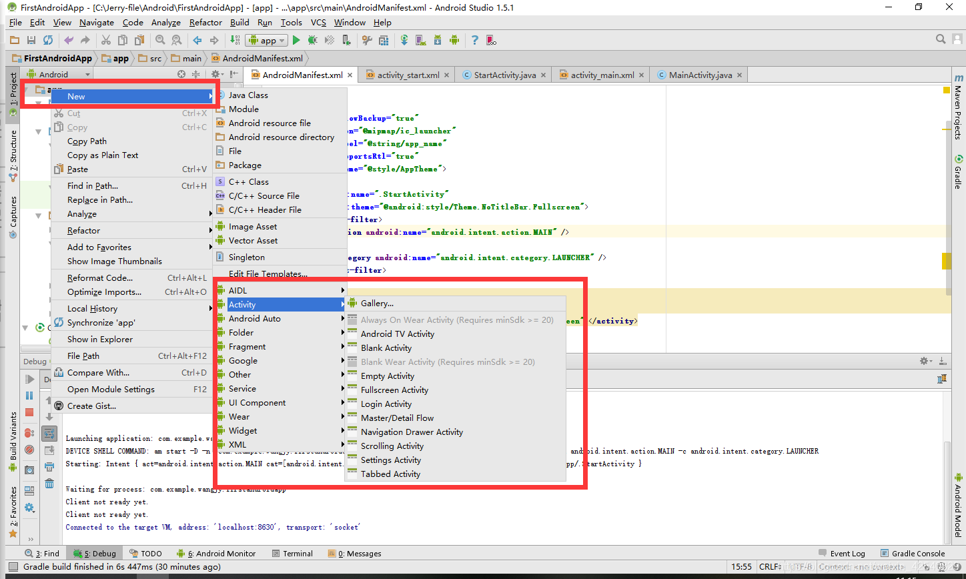Open the Android project view dropdown

click(57, 74)
